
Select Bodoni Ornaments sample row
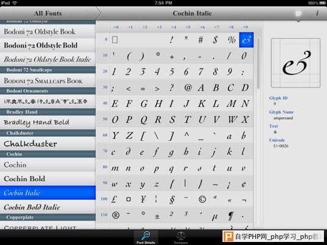(x=48, y=101)
